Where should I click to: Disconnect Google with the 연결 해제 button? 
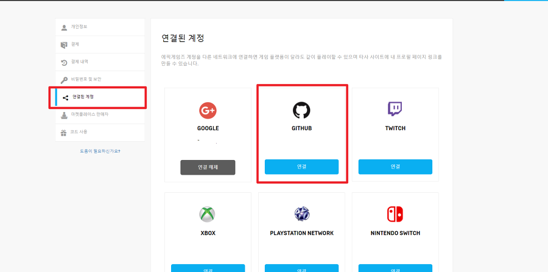(x=208, y=167)
